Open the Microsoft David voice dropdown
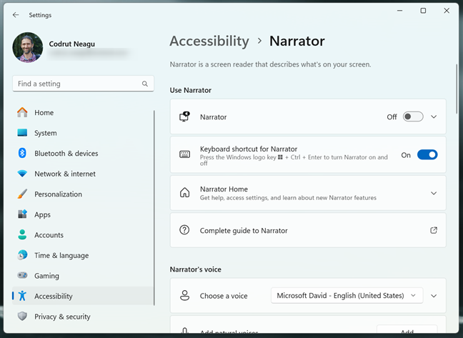 pos(347,296)
